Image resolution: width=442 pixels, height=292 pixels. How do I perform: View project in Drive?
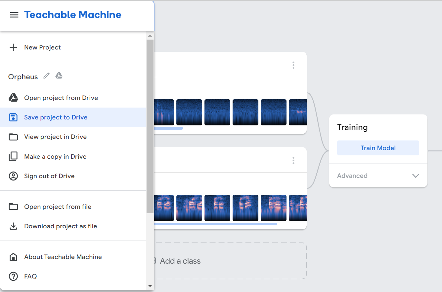tap(73, 137)
